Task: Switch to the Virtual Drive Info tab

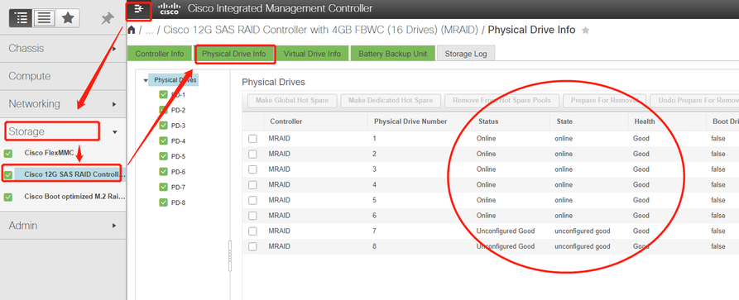Action: point(312,54)
